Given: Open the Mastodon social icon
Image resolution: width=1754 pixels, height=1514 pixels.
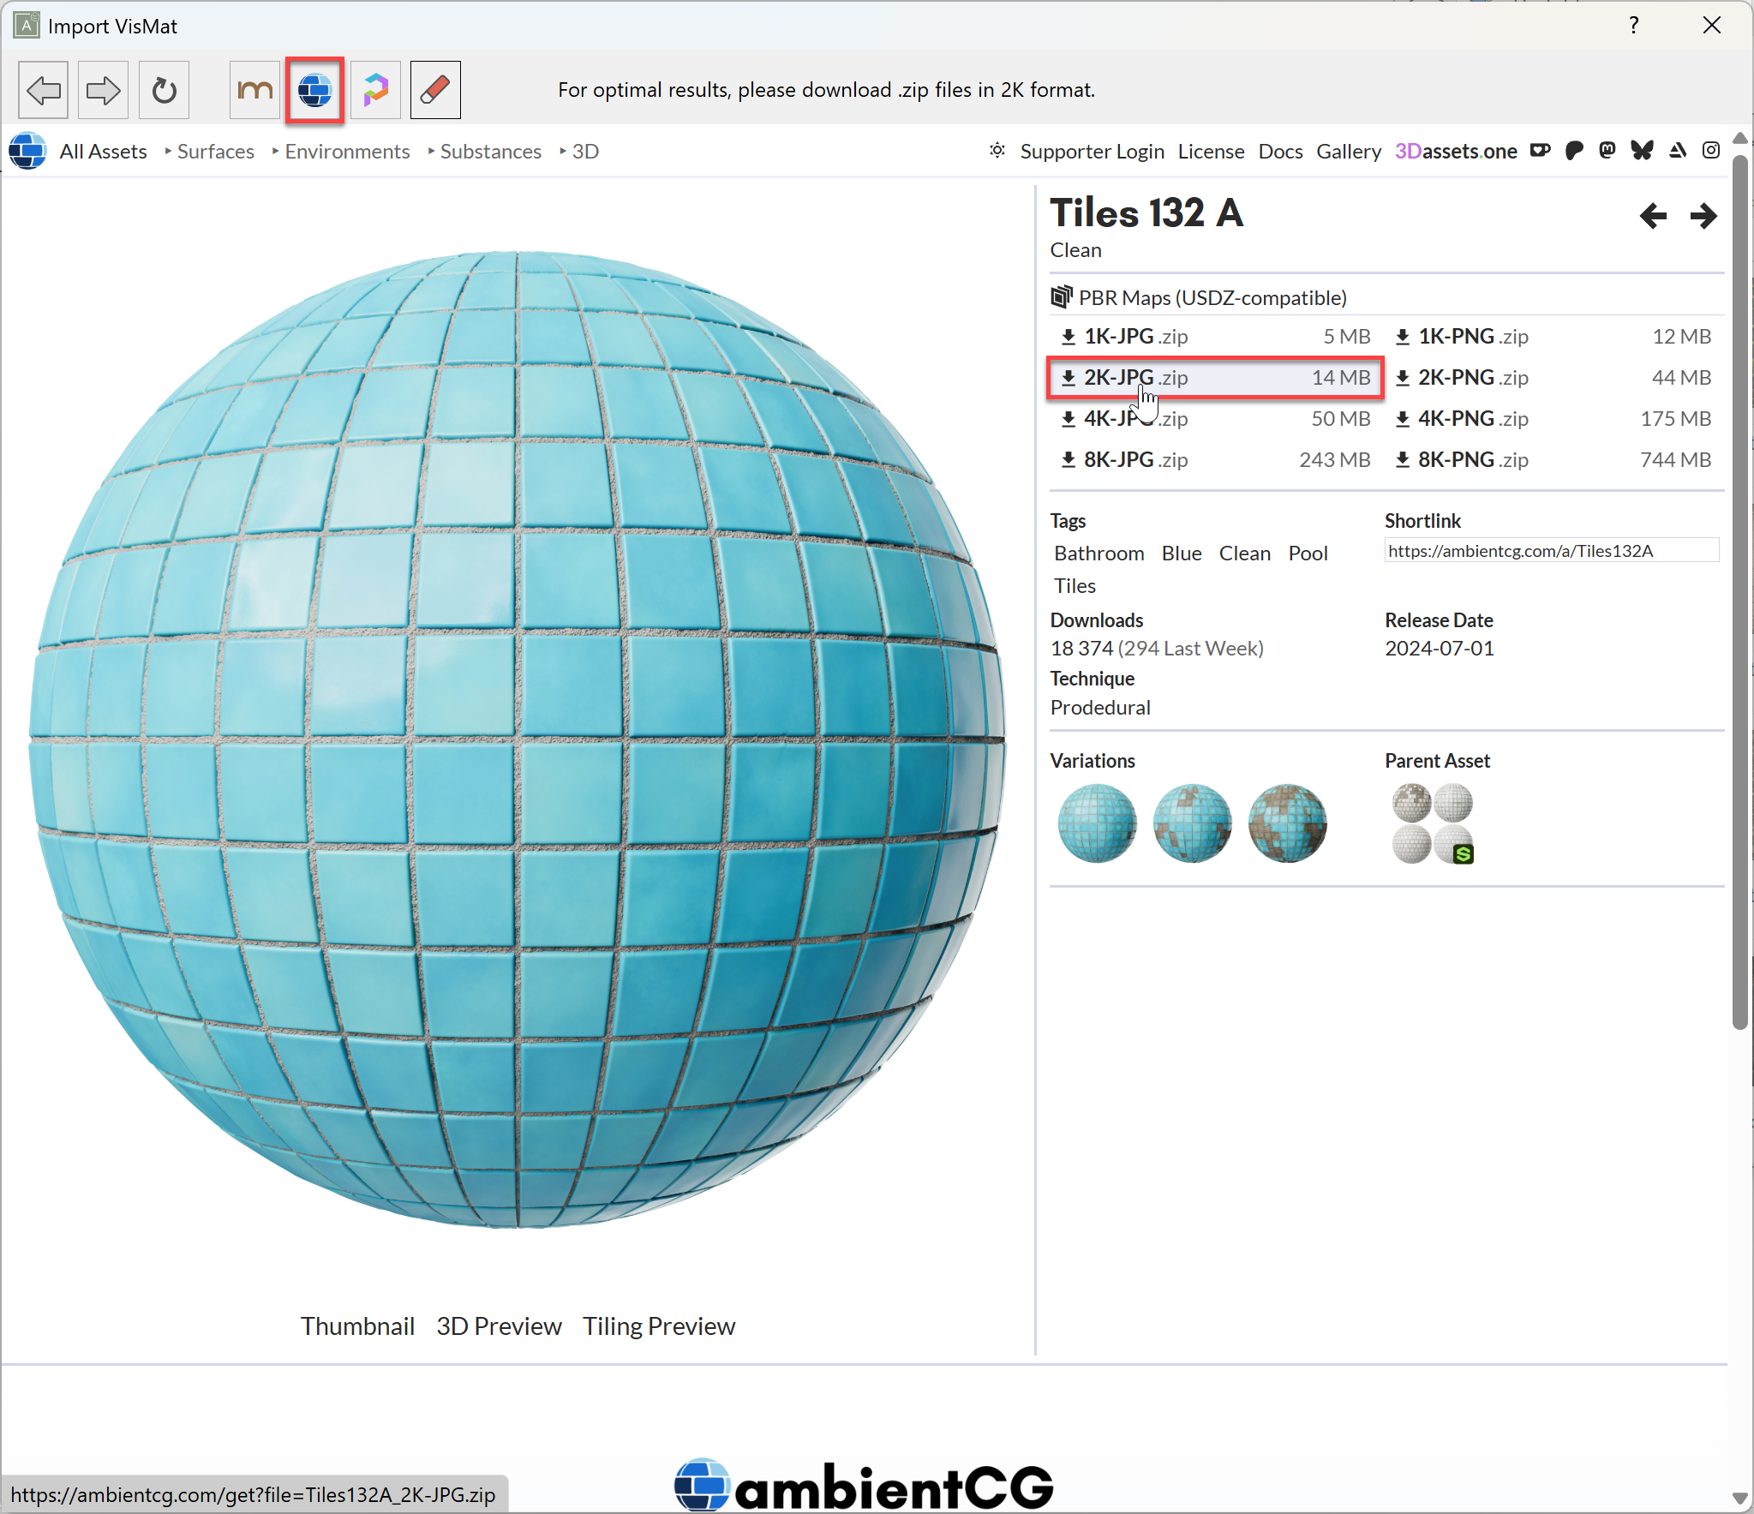Looking at the screenshot, I should click(1607, 151).
